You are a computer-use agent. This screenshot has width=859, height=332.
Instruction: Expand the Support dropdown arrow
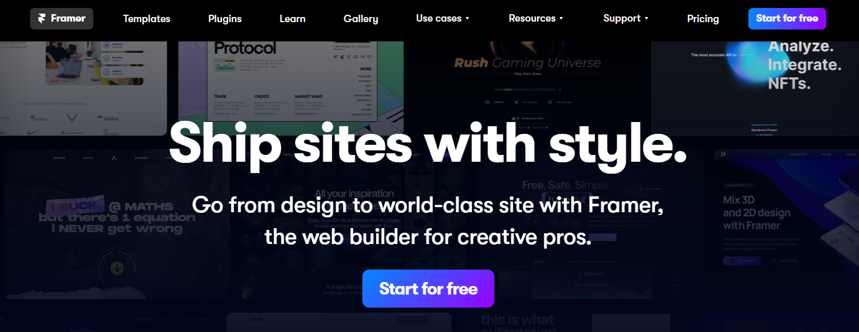click(x=646, y=19)
